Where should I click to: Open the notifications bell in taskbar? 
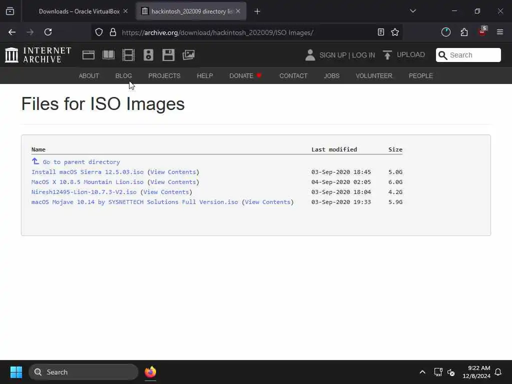click(x=498, y=372)
